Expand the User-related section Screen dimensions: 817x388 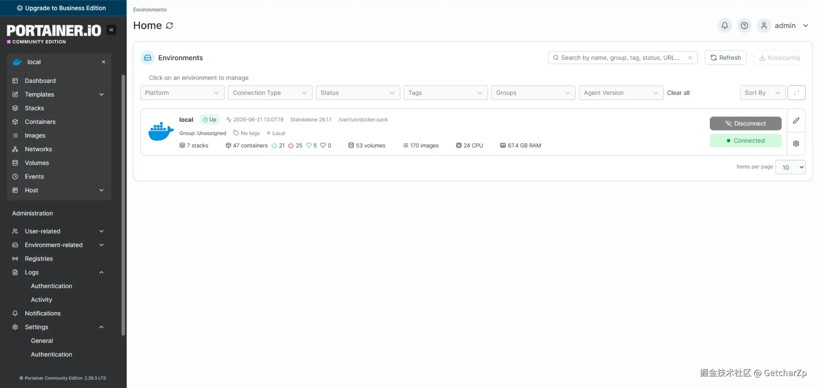coord(59,231)
